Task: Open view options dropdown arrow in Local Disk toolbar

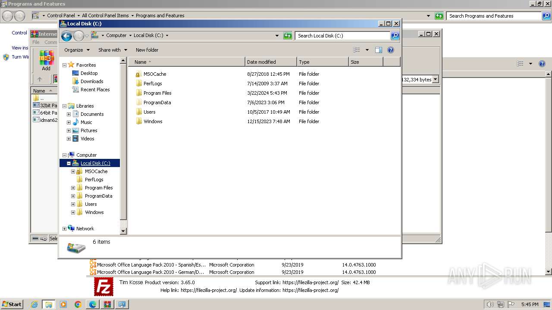Action: pyautogui.click(x=367, y=50)
